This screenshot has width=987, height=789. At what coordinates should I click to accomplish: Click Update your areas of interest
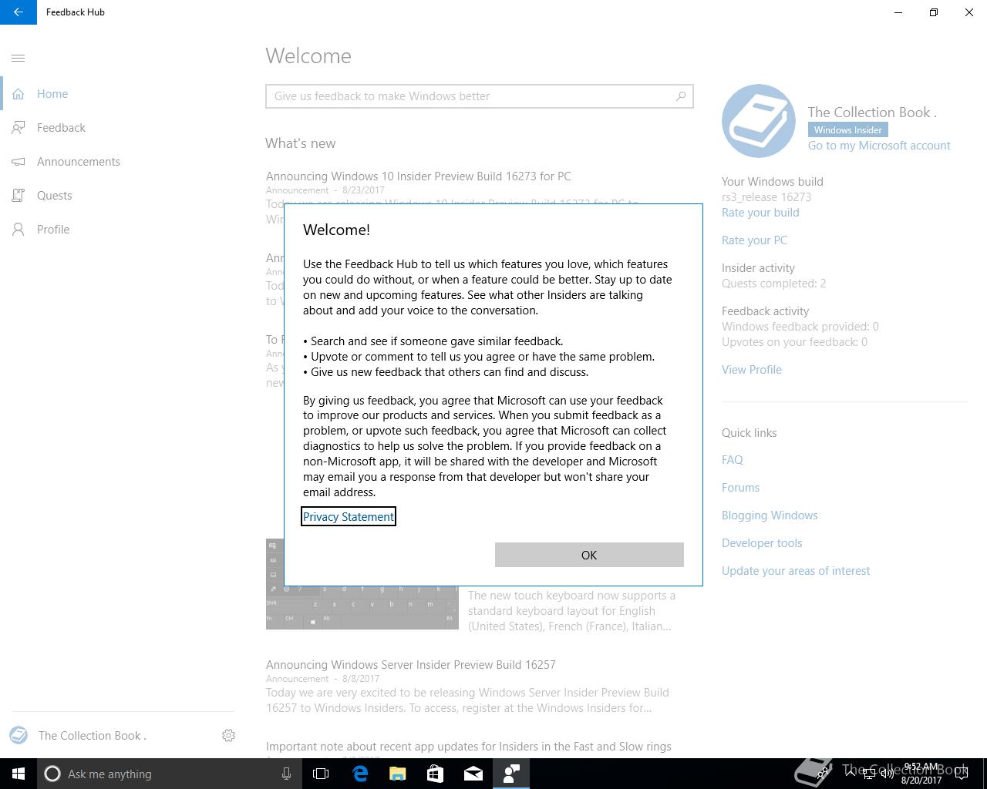coord(796,571)
